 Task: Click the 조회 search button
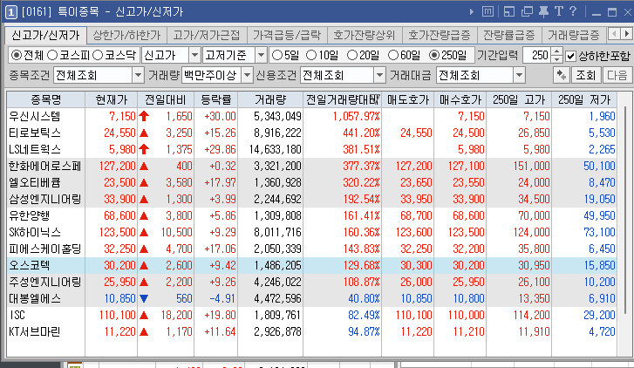[x=585, y=75]
